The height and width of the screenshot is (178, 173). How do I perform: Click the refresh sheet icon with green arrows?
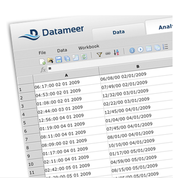[84, 57]
